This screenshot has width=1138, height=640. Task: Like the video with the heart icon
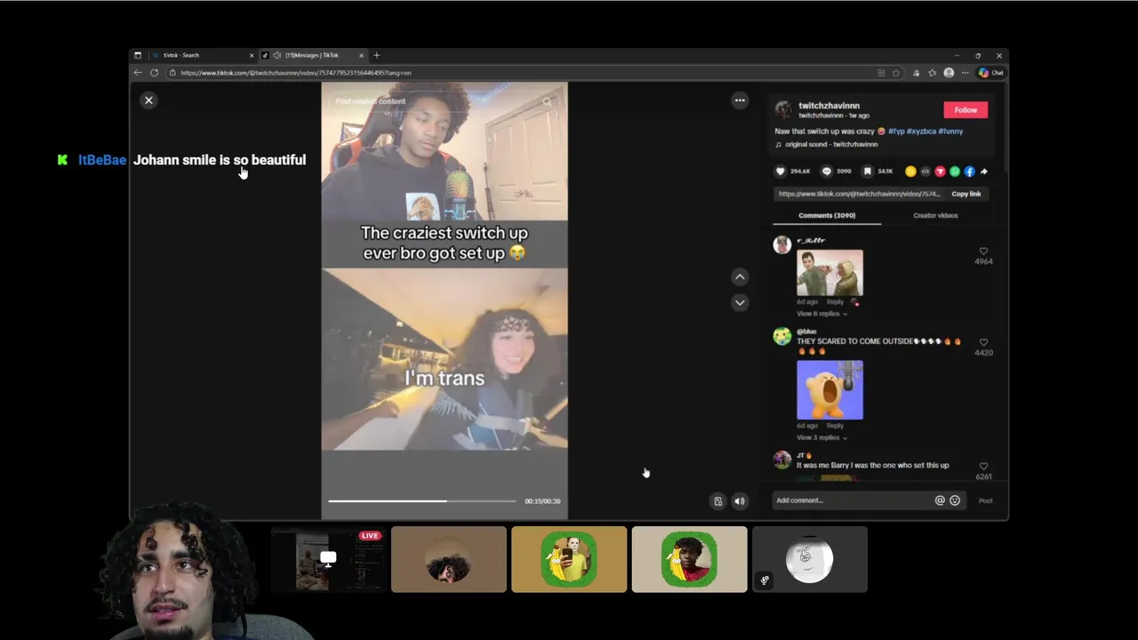point(781,172)
